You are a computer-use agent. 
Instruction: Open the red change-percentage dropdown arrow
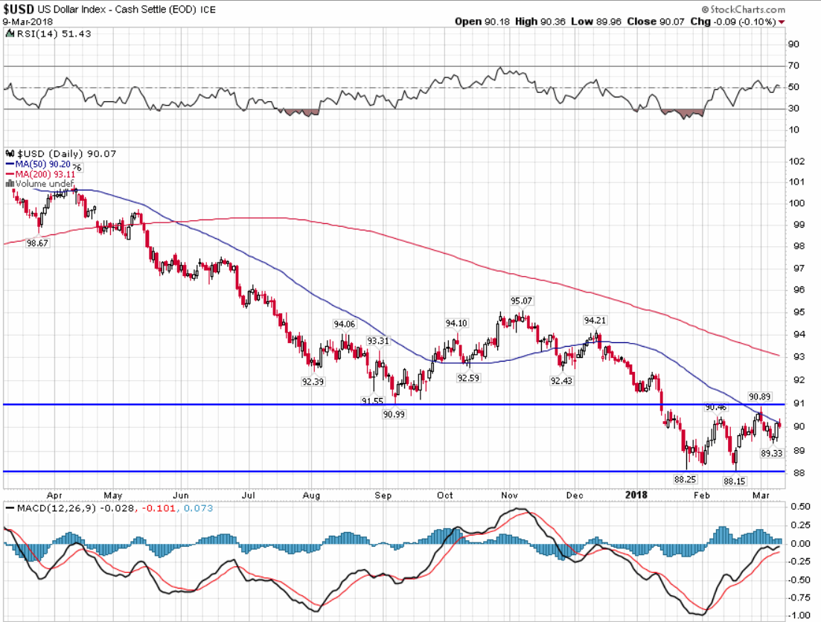(782, 22)
